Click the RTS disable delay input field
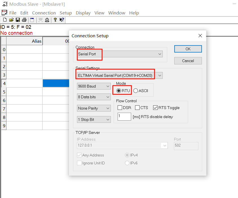The width and height of the screenshot is (238, 198). pos(124,116)
